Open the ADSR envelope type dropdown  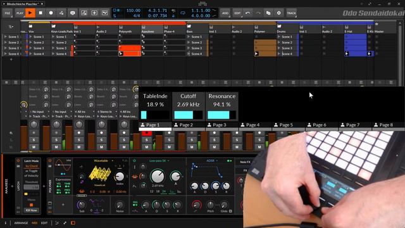click(x=212, y=160)
